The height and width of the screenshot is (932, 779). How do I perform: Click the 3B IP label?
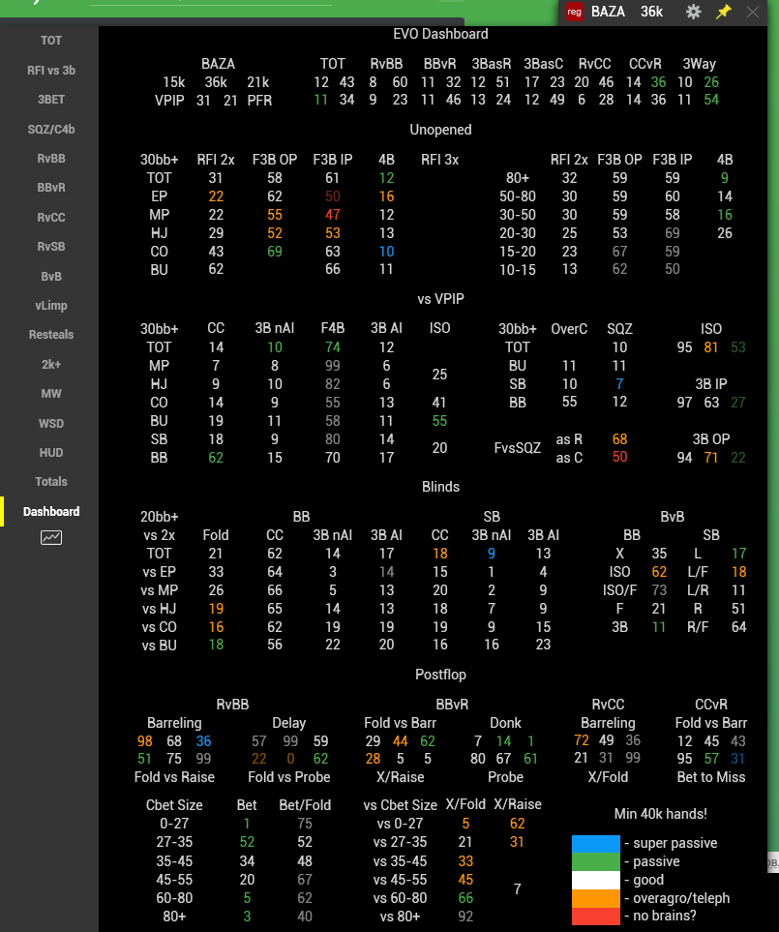pos(711,384)
